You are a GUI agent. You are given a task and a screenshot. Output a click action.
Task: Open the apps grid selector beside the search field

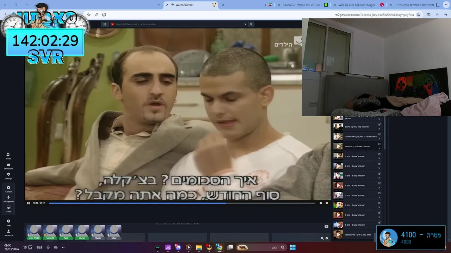105,24
